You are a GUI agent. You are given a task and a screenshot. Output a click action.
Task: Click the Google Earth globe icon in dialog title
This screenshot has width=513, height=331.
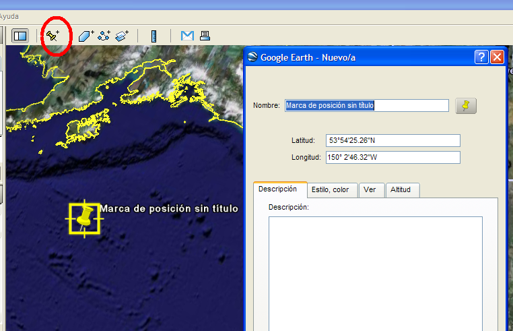(252, 57)
